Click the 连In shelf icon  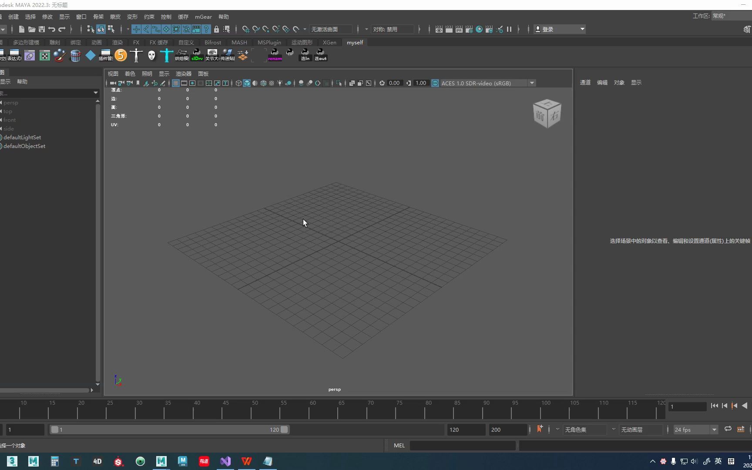(305, 55)
